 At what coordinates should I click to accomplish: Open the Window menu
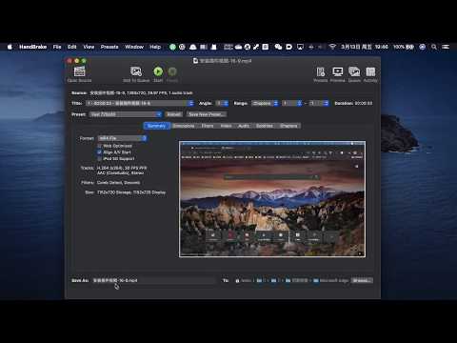[x=134, y=47]
